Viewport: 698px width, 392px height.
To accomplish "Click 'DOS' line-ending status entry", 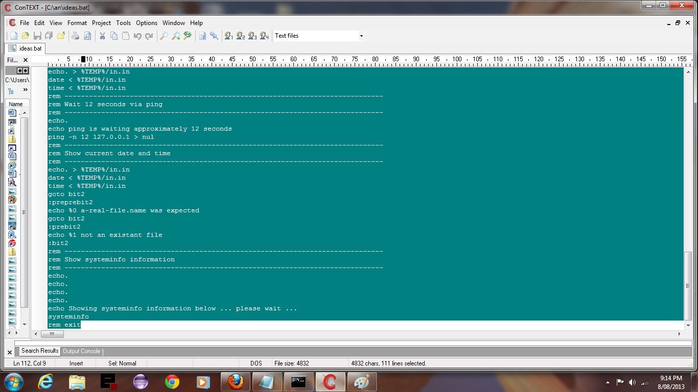I will tap(256, 363).
